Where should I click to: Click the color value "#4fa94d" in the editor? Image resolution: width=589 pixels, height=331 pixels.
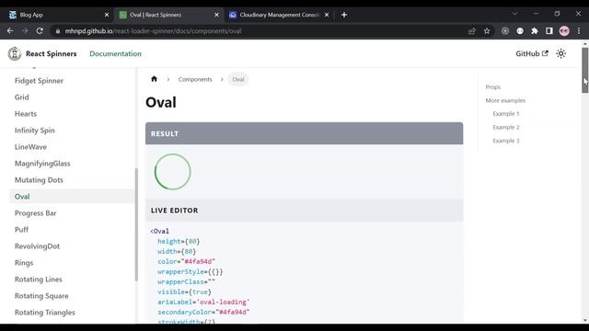[x=199, y=261]
